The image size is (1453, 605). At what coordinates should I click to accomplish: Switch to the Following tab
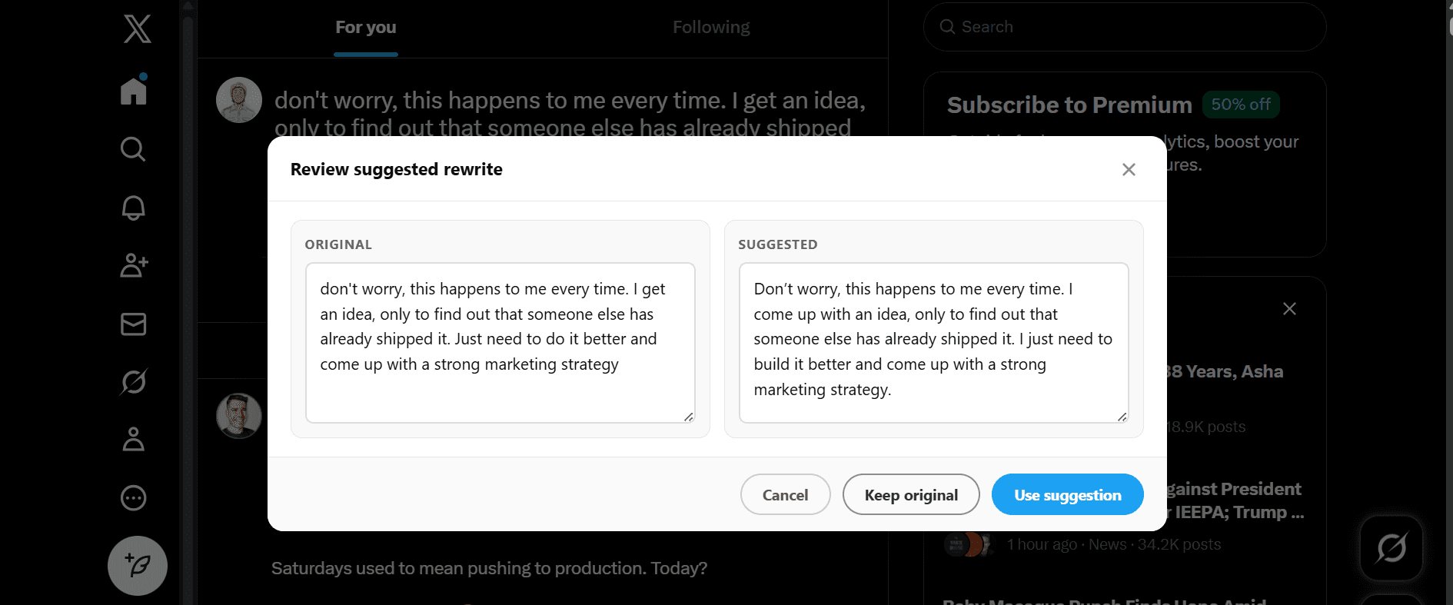(711, 28)
